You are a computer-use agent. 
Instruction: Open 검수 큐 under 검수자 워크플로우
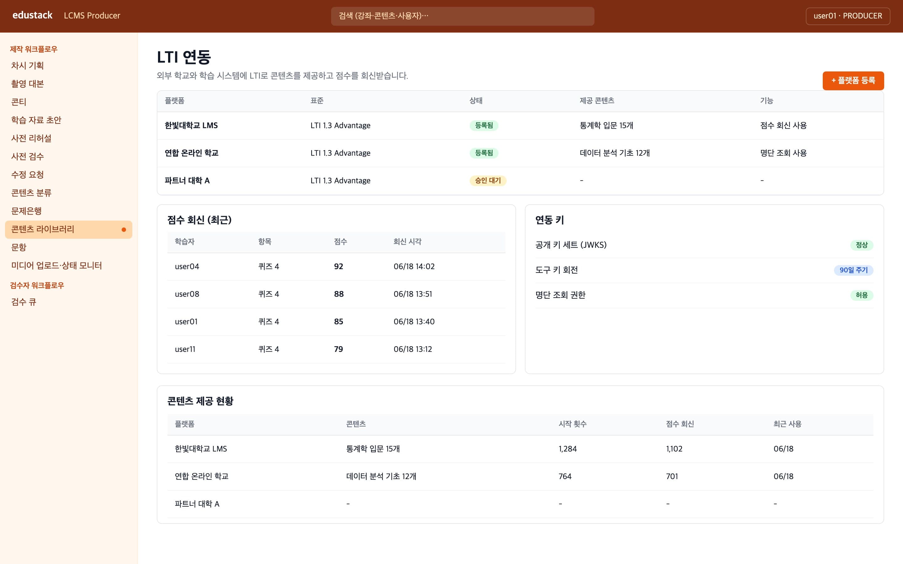[69, 302]
